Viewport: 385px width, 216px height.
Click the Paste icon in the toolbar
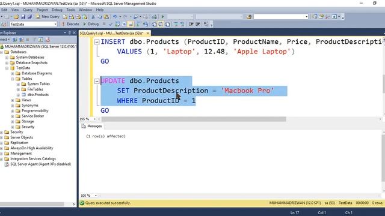[106, 17]
